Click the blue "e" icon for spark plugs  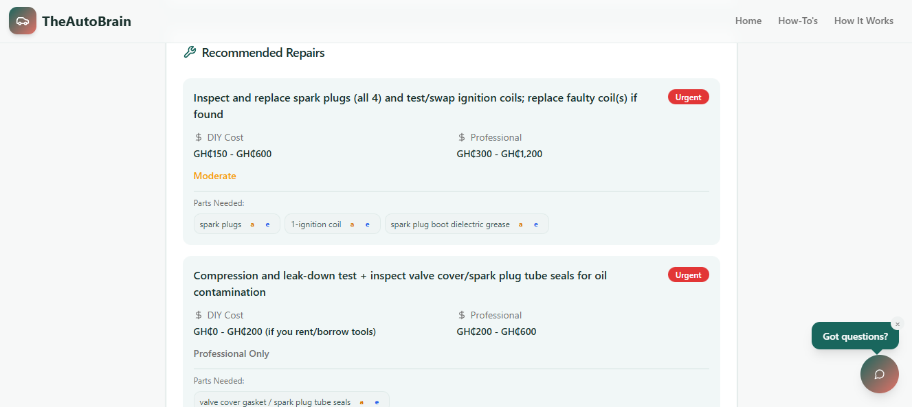pos(267,224)
